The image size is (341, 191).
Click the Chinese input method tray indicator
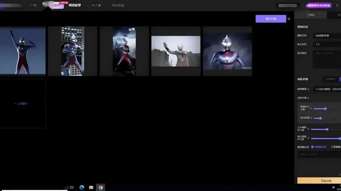click(x=334, y=188)
